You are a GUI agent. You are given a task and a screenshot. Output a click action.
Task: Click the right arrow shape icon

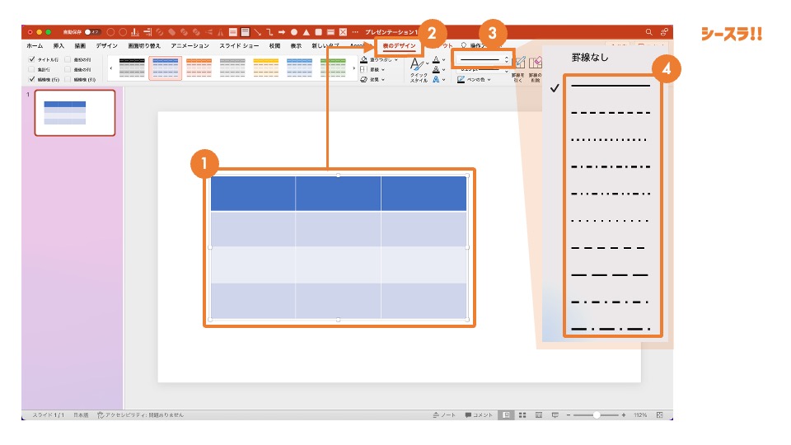282,32
